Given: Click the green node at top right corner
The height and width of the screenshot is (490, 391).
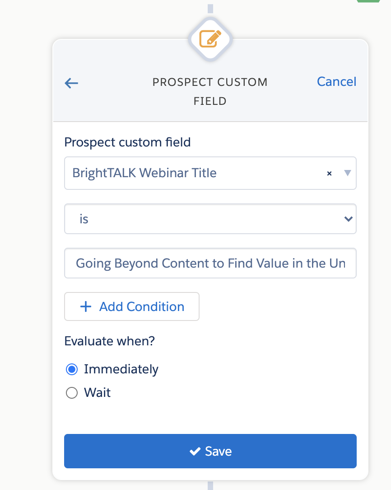Looking at the screenshot, I should [x=368, y=1].
